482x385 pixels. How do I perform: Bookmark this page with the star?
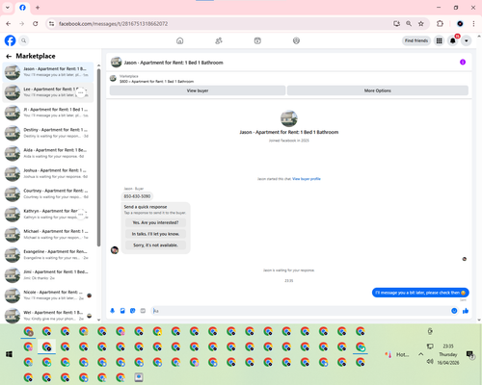421,23
